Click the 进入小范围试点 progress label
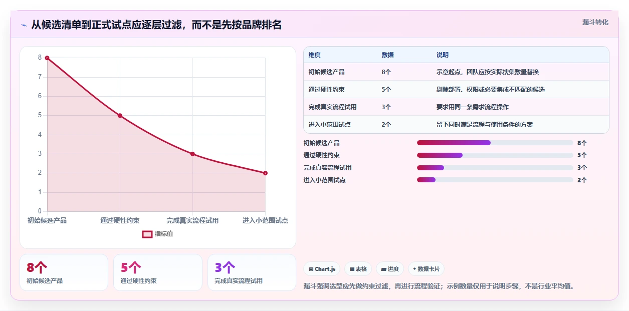The height and width of the screenshot is (311, 629). pos(324,180)
